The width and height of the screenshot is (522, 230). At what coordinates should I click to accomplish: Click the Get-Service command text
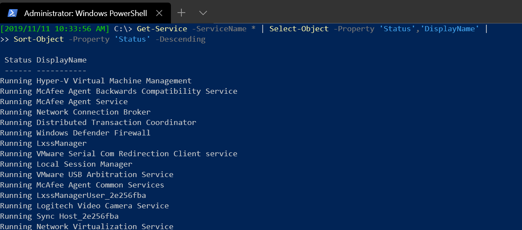point(162,29)
